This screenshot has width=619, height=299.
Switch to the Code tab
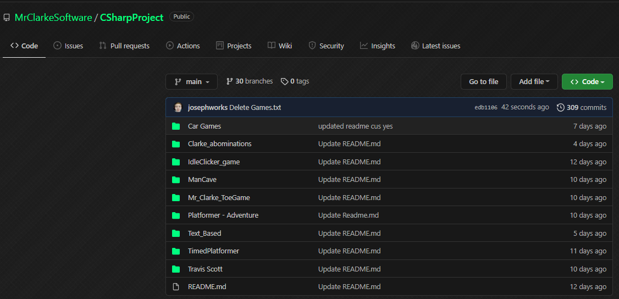coord(24,46)
